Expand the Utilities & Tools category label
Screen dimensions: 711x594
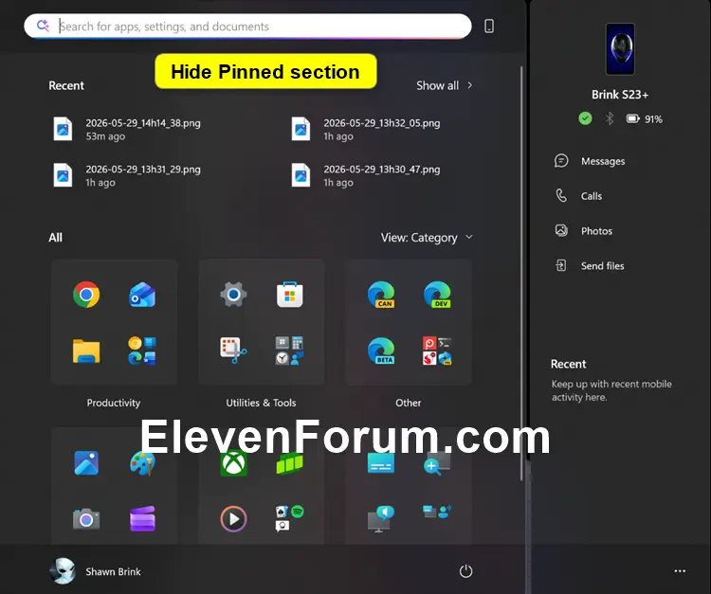[x=261, y=403]
